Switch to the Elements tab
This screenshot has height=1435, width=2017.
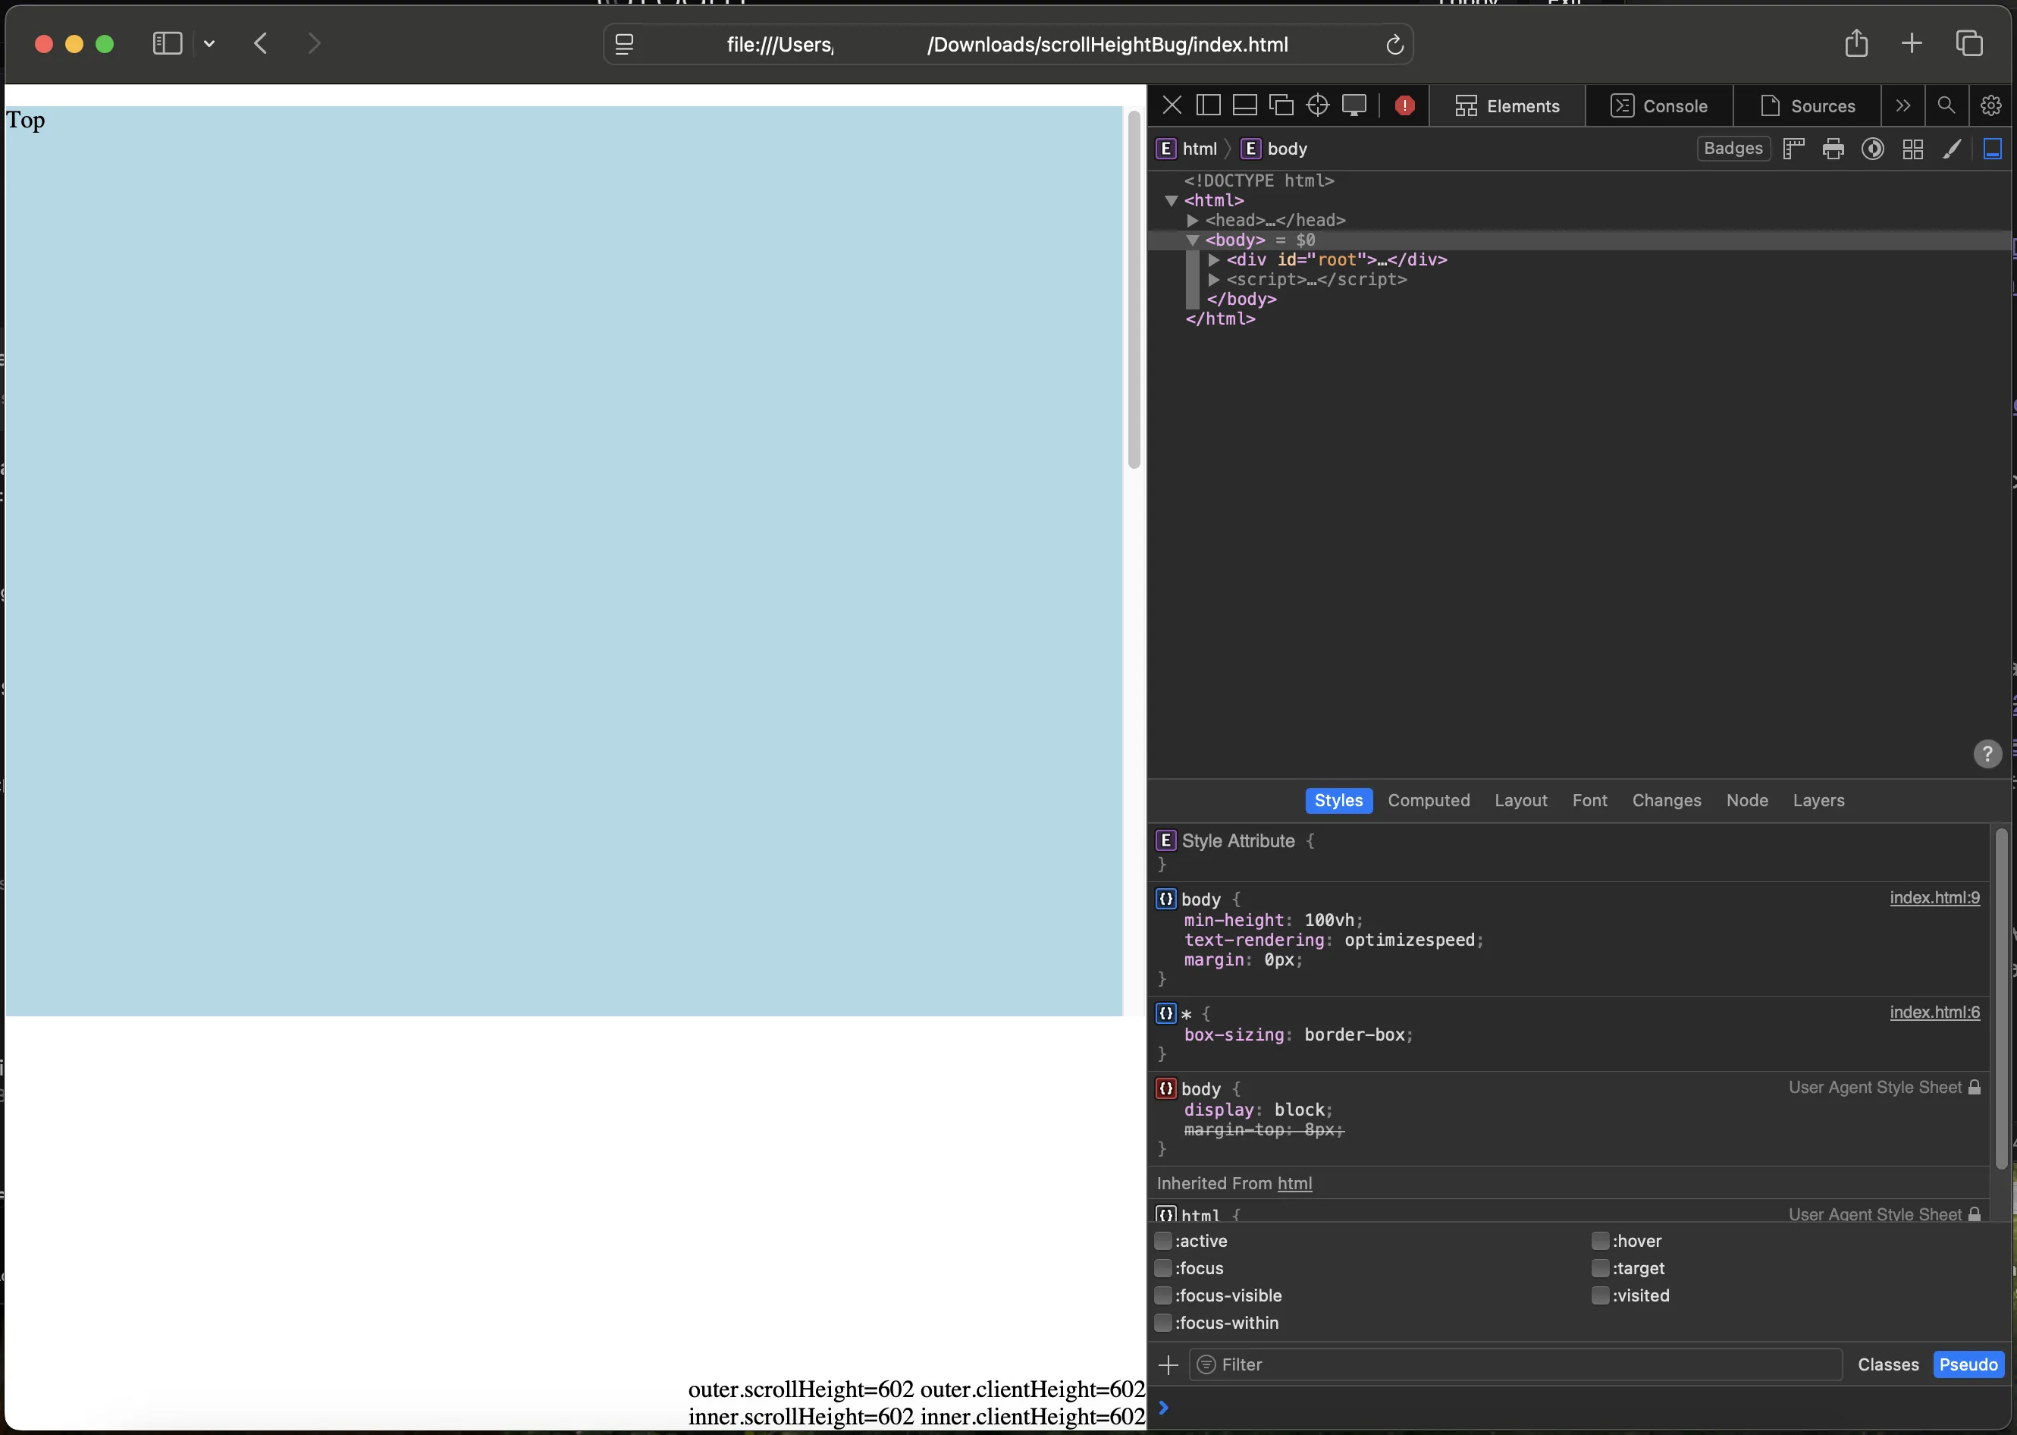tap(1507, 106)
